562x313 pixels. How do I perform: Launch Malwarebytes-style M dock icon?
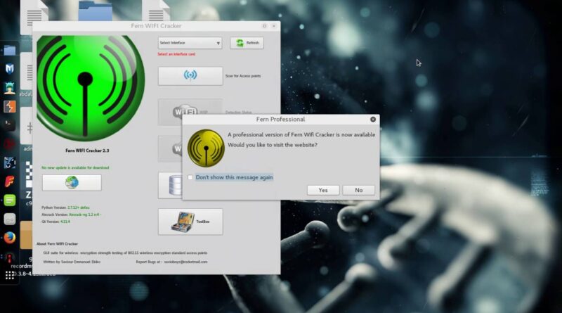point(10,68)
